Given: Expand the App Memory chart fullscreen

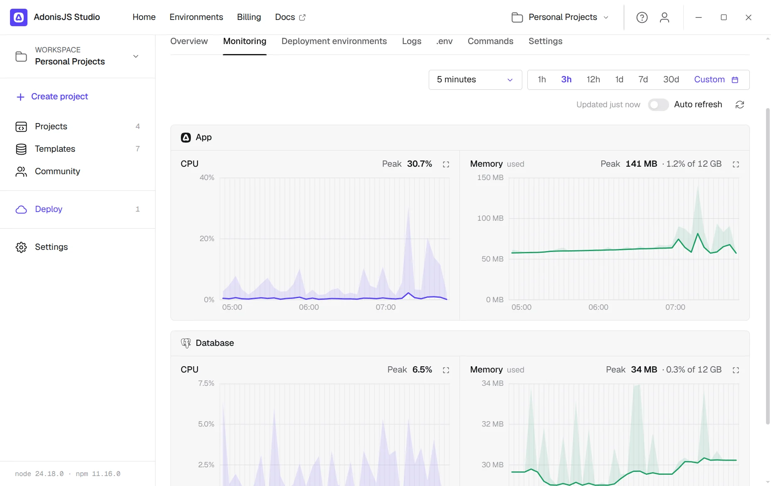Looking at the screenshot, I should point(736,165).
